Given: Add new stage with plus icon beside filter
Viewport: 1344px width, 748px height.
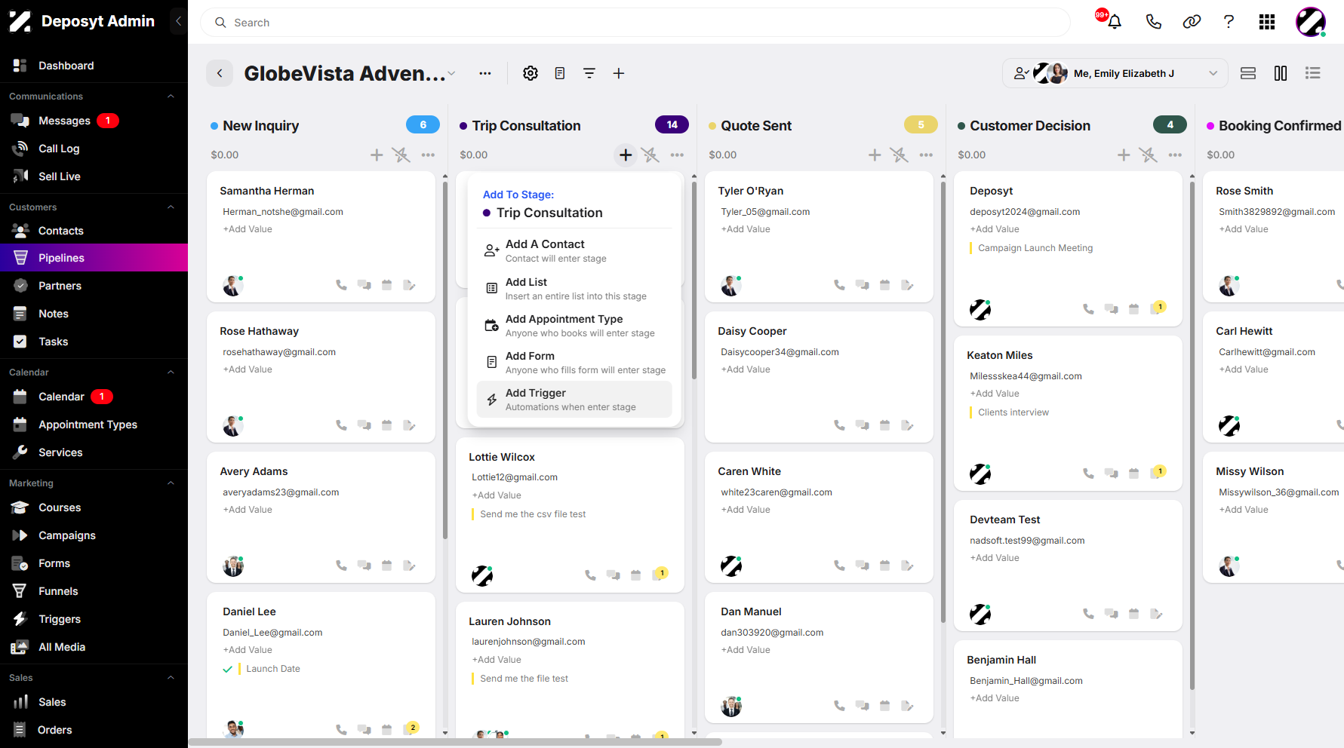Looking at the screenshot, I should (619, 73).
